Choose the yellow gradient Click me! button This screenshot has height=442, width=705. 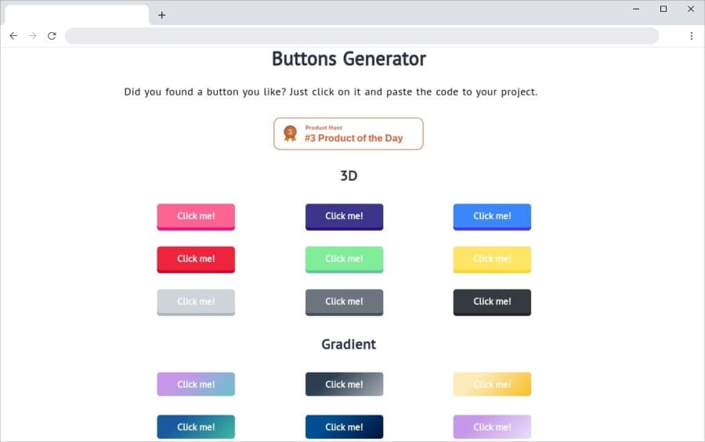tap(492, 384)
